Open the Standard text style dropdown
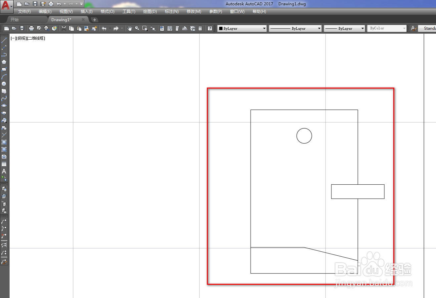Screen dimensions: 436x298 click(x=427, y=28)
